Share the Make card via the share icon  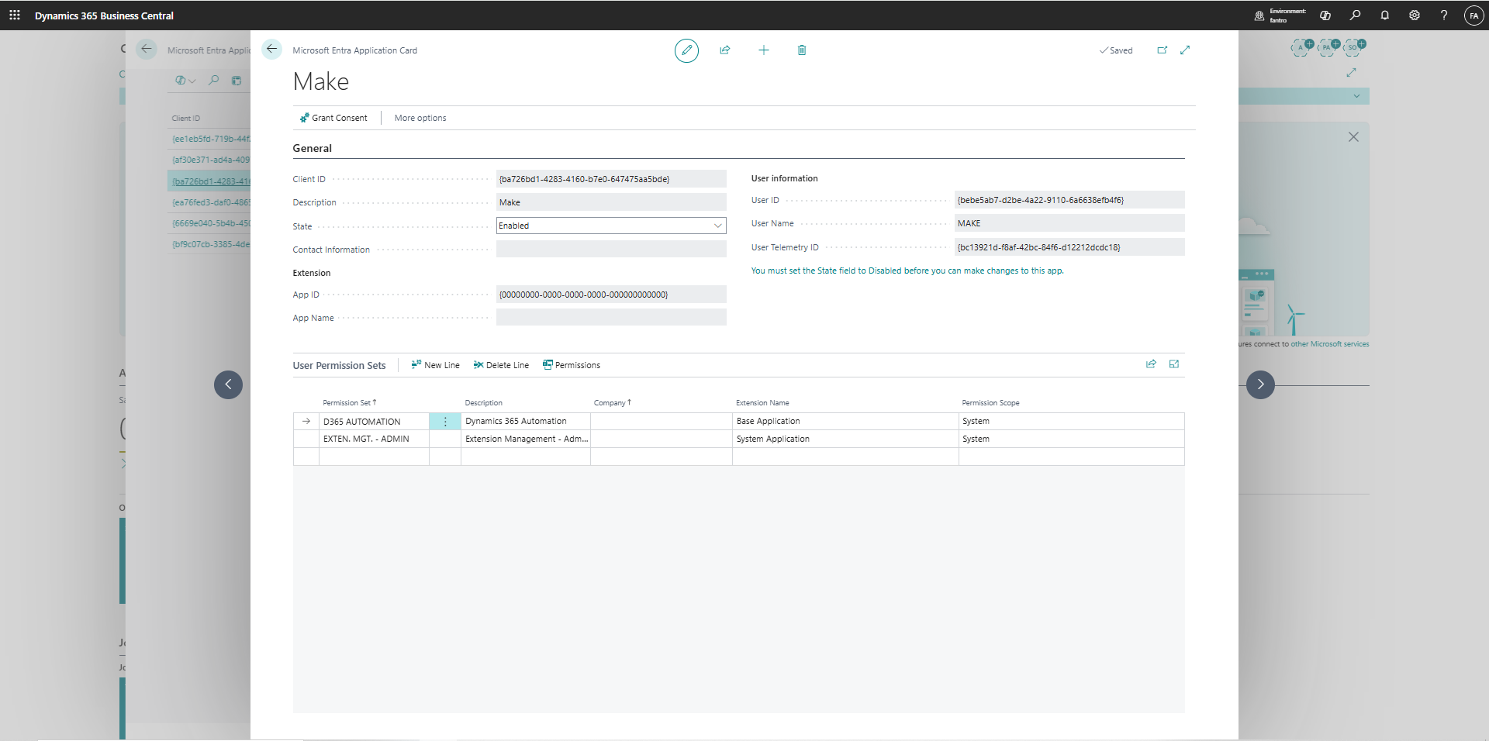[x=725, y=50]
